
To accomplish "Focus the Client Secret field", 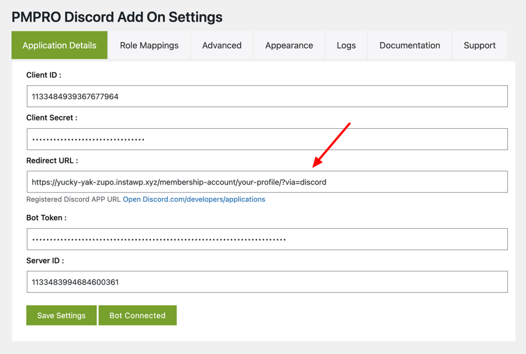I will (x=267, y=139).
